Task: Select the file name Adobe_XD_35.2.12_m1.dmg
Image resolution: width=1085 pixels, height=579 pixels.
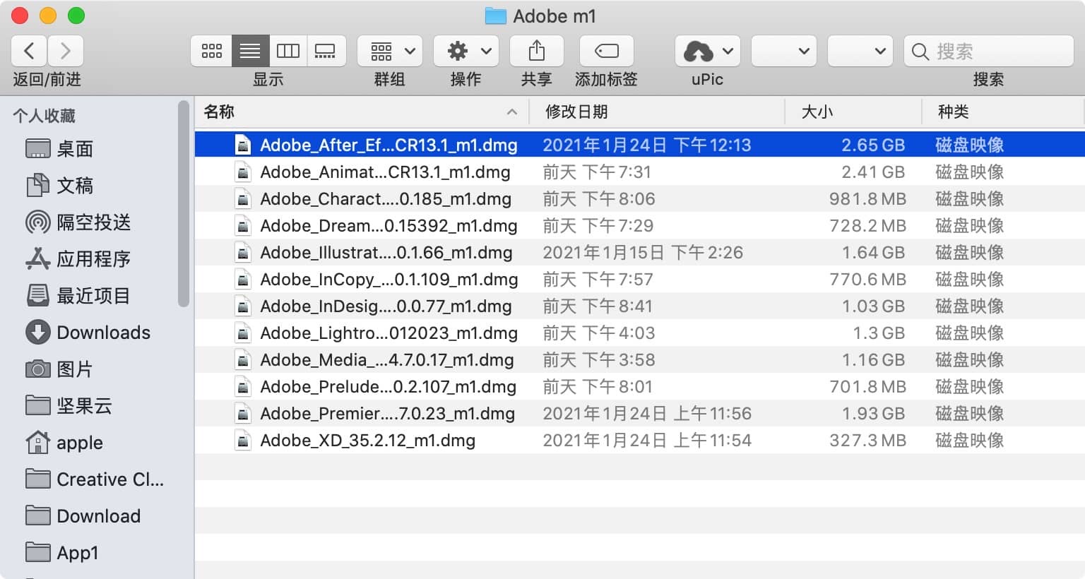Action: (x=367, y=440)
